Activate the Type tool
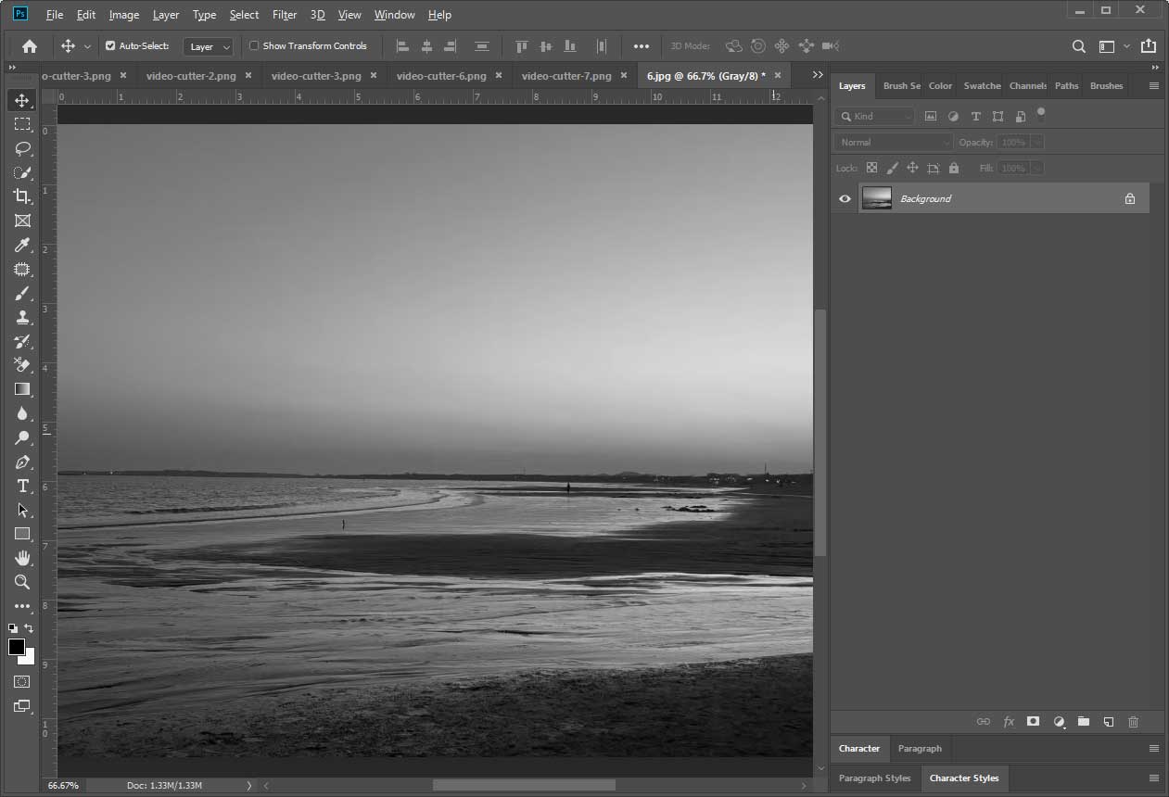The image size is (1169, 797). (x=22, y=486)
